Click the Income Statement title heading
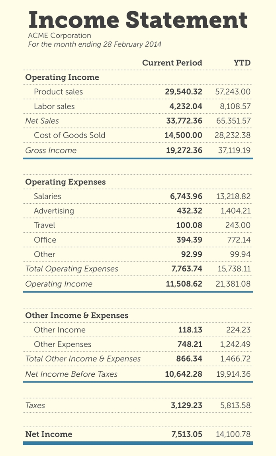 [x=138, y=19]
